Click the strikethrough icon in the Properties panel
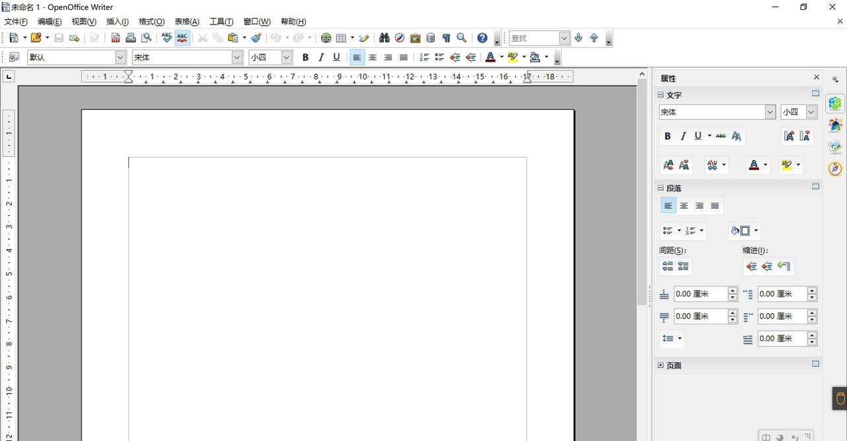This screenshot has height=441, width=847. pos(721,136)
